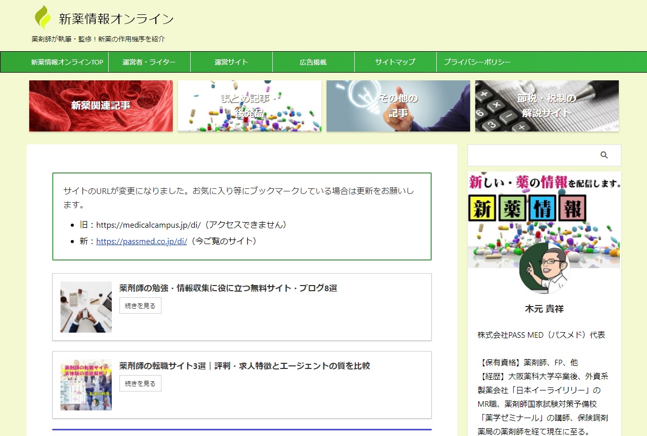Open 広告掲載 navigation item
Screen dimensions: 647x436
[313, 62]
